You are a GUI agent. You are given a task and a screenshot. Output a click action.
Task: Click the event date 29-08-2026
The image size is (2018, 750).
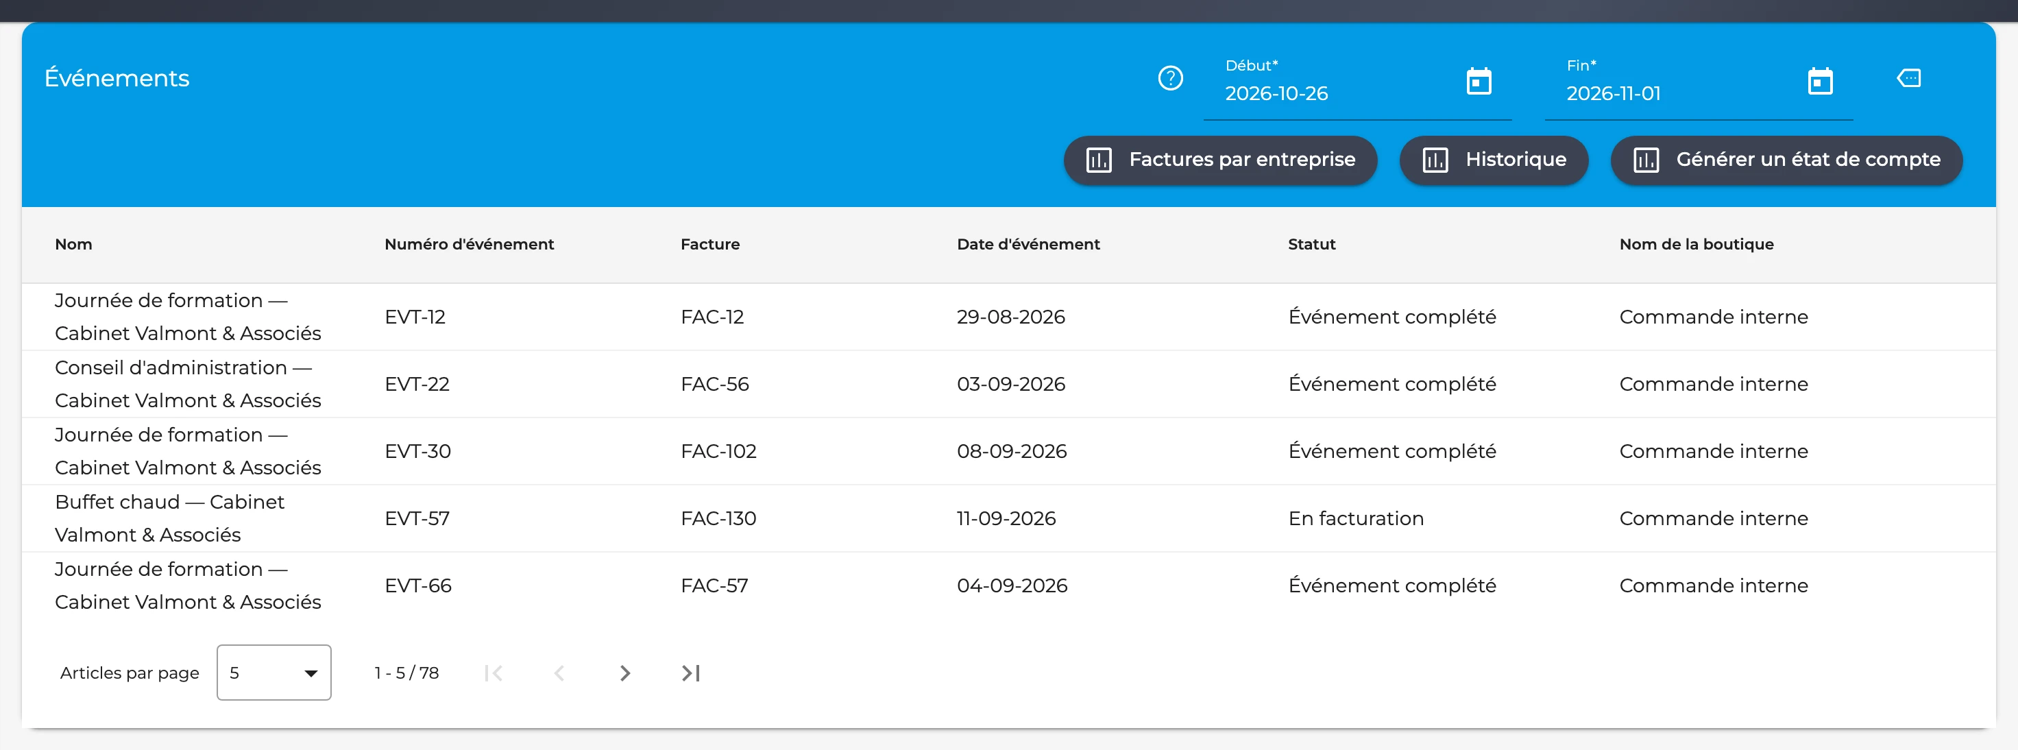[x=1010, y=317]
